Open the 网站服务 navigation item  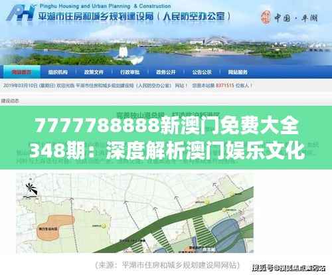click(238, 72)
